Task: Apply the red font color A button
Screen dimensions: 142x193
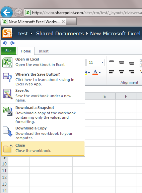Action: click(95, 72)
